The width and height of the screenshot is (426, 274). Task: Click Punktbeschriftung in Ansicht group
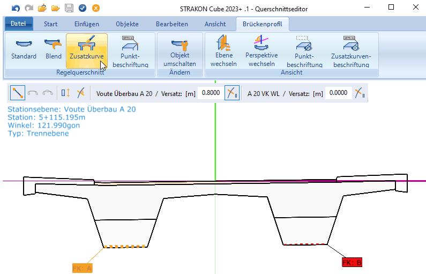coord(304,51)
